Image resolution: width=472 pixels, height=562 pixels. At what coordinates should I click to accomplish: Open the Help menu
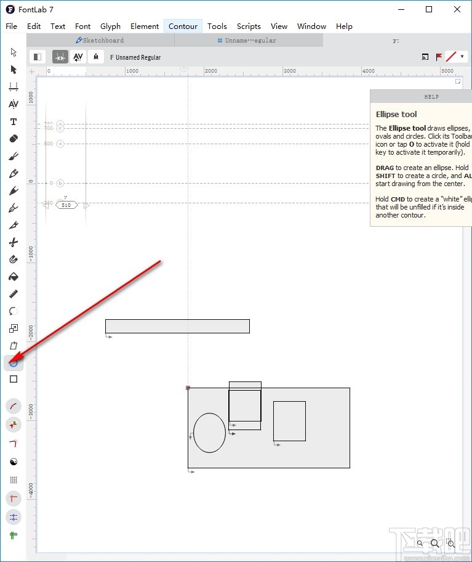(344, 26)
